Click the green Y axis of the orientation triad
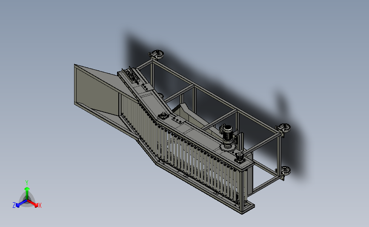This screenshot has height=227, width=369. click(x=27, y=193)
